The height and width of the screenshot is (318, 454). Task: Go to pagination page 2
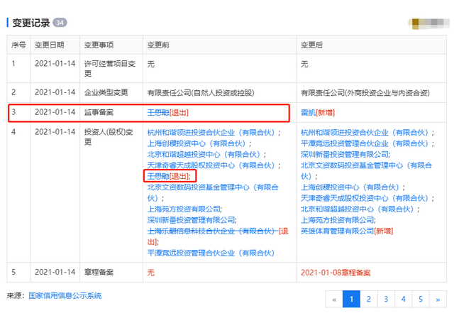point(369,299)
